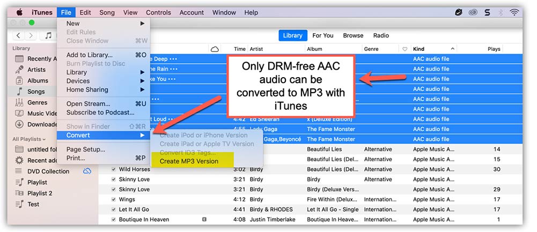Click the Music media picker icon

click(x=48, y=35)
